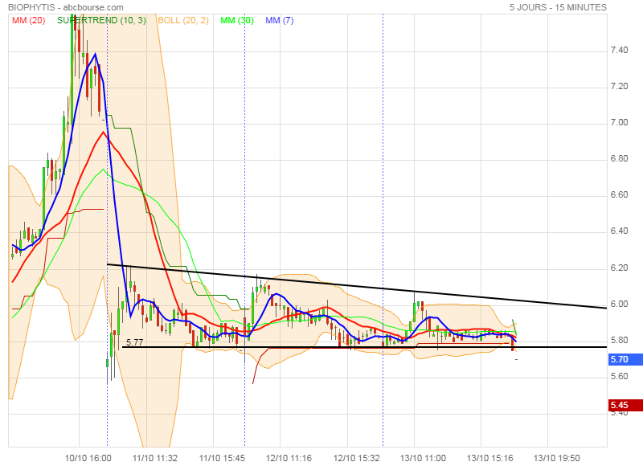Image resolution: width=643 pixels, height=466 pixels.
Task: Click the 7.00 price axis value
Action: (x=619, y=122)
